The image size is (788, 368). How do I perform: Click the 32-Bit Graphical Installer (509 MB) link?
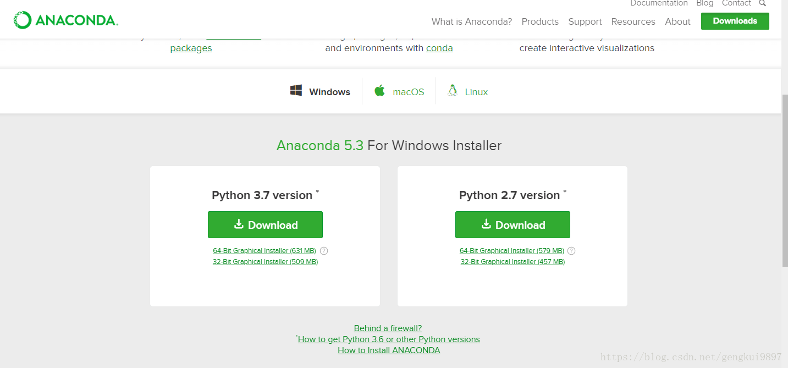pyautogui.click(x=264, y=261)
